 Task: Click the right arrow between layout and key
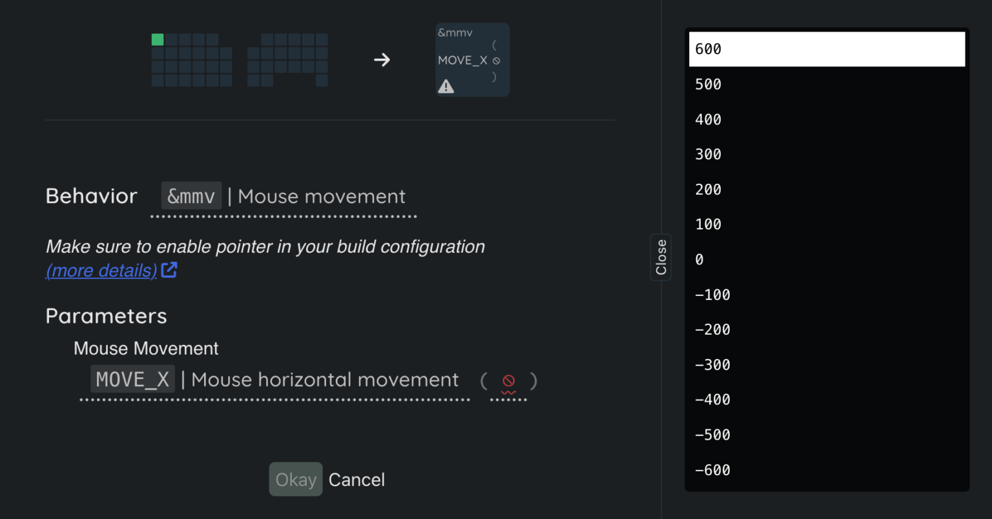(x=382, y=60)
